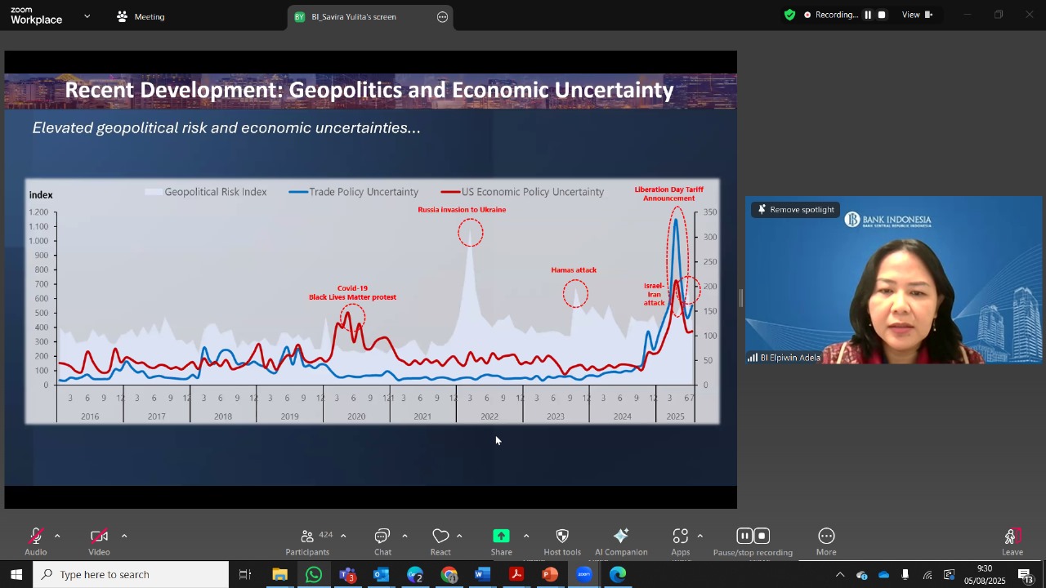Viewport: 1046px width, 588px height.
Task: Switch to the Meeting tab
Action: (x=141, y=16)
